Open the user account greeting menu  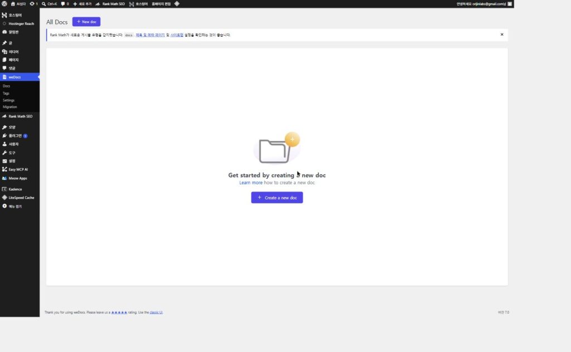click(481, 4)
